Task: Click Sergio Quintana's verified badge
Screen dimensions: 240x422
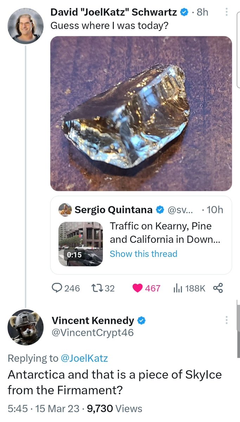Action: click(160, 210)
